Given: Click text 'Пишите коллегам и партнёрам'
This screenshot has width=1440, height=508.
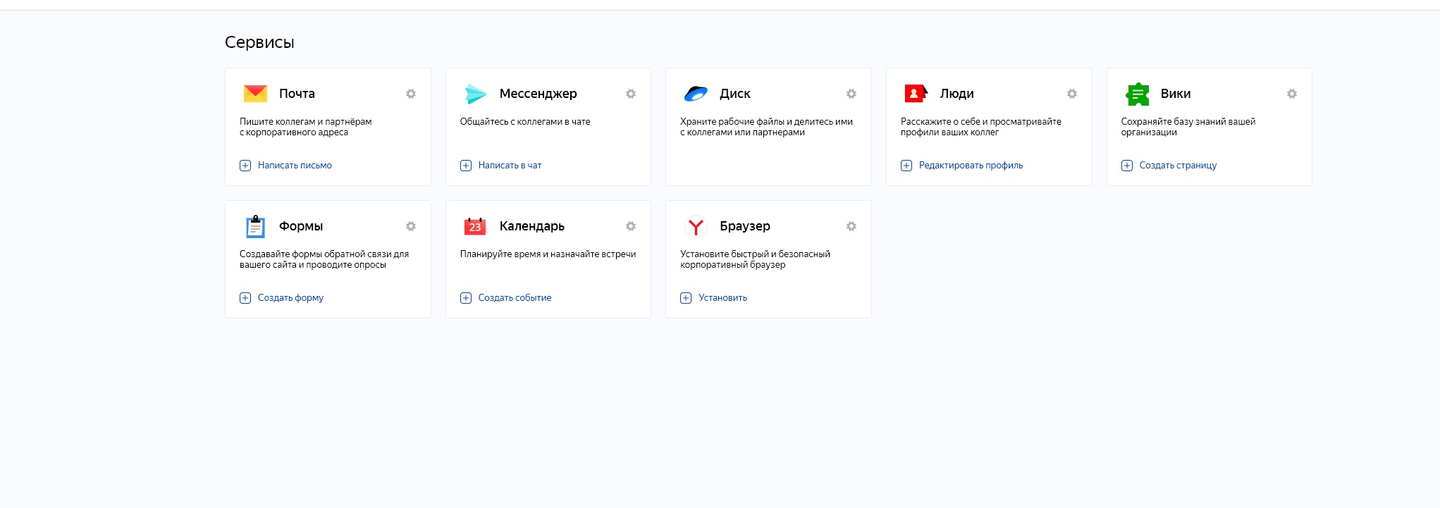Looking at the screenshot, I should [305, 122].
